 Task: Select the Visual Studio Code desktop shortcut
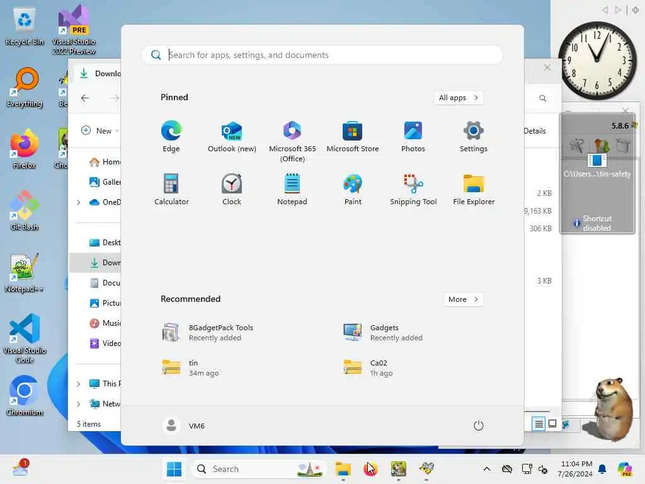pyautogui.click(x=25, y=338)
